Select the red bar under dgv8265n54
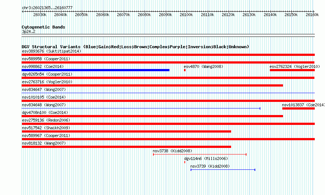The width and height of the screenshot is (325, 195). tap(168, 78)
